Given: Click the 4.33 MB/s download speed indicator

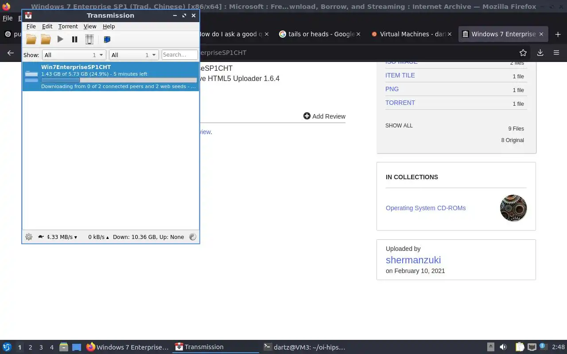Looking at the screenshot, I should [x=62, y=237].
